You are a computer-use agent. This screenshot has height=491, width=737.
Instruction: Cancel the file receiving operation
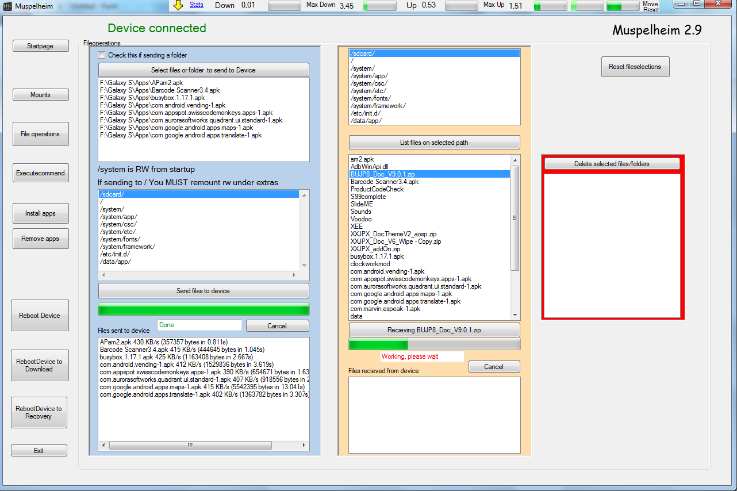click(494, 367)
